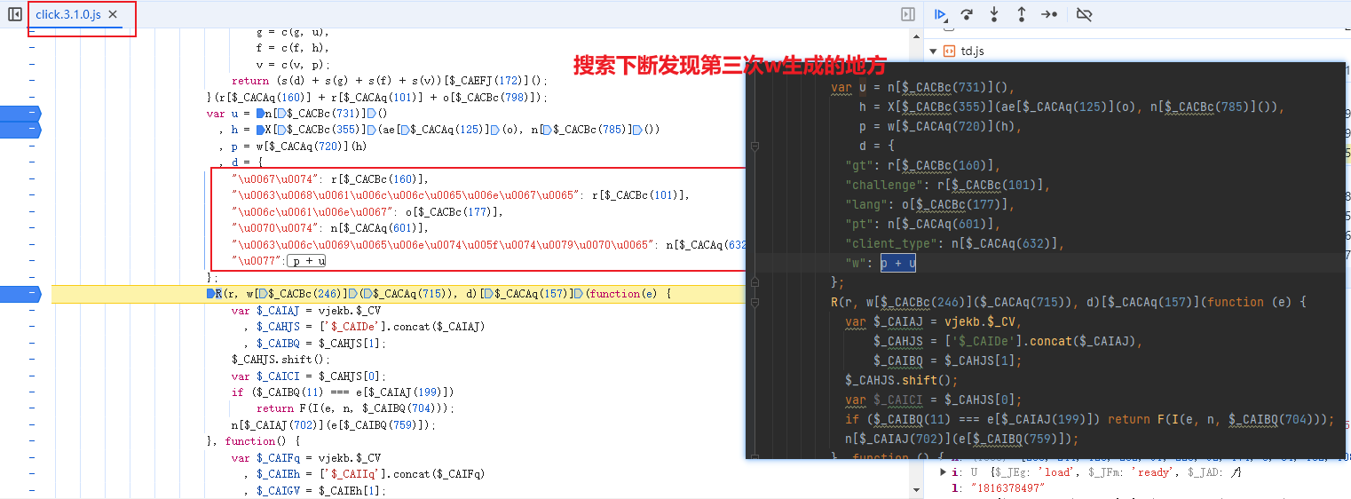1351x499 pixels.
Task: Click the Step debugger button
Action: 1049,14
